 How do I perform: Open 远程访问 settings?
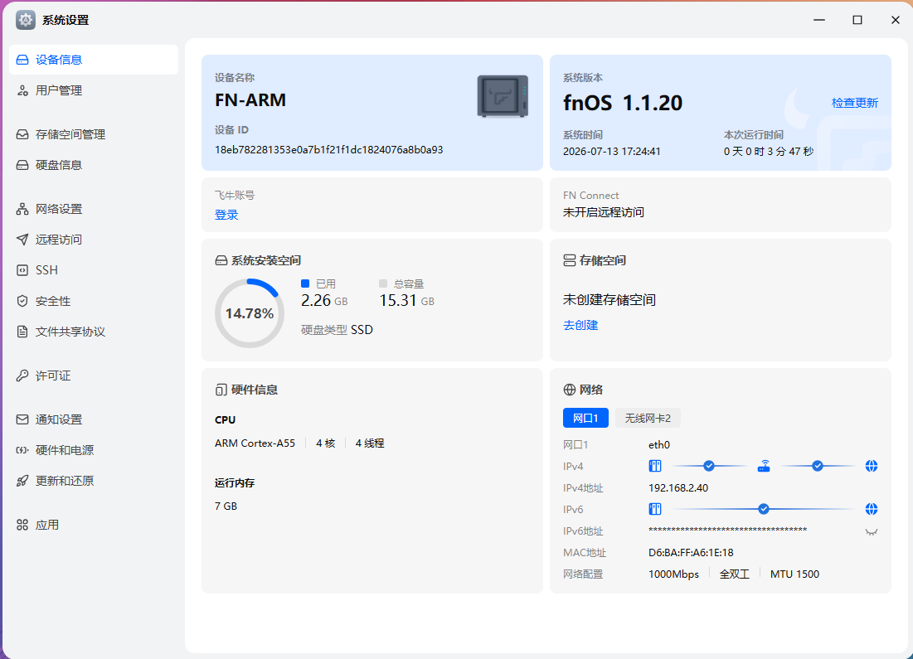94,240
